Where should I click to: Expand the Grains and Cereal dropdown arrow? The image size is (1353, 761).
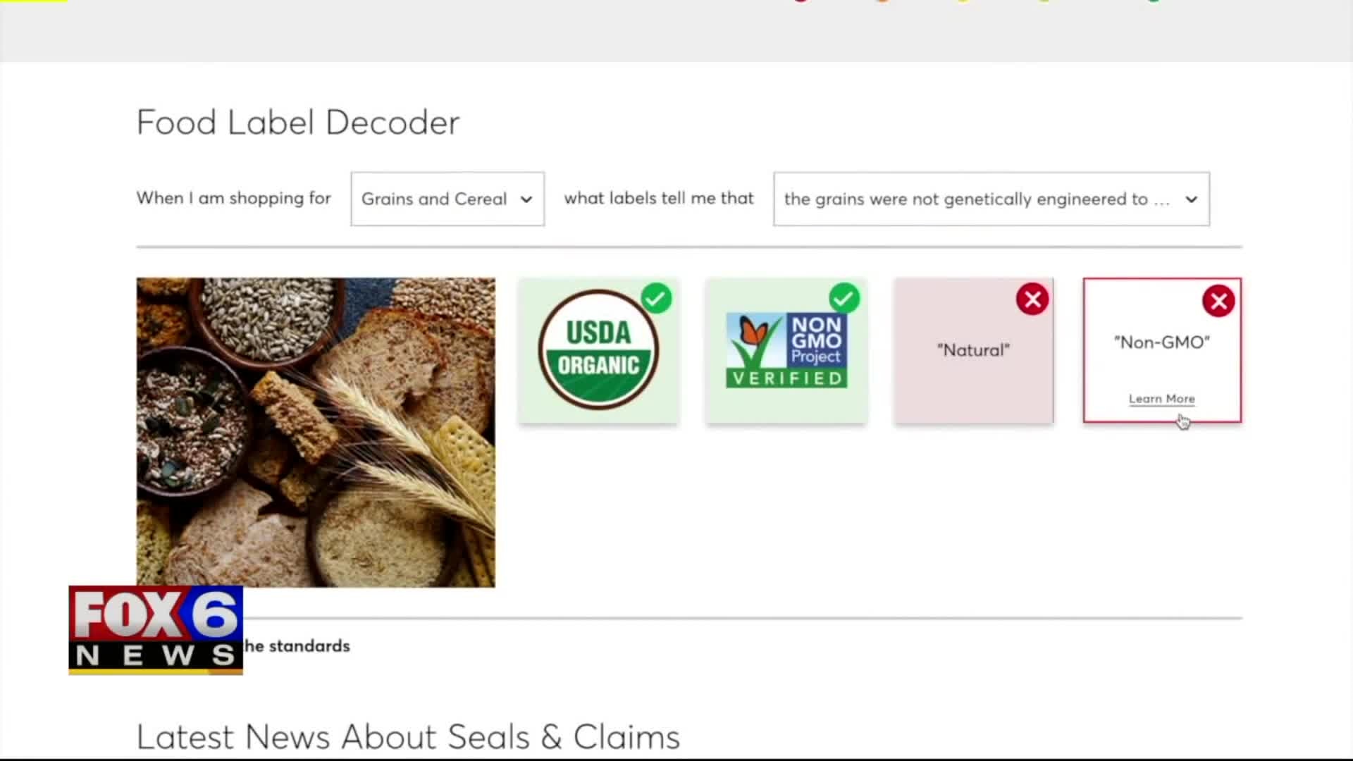[x=526, y=199]
